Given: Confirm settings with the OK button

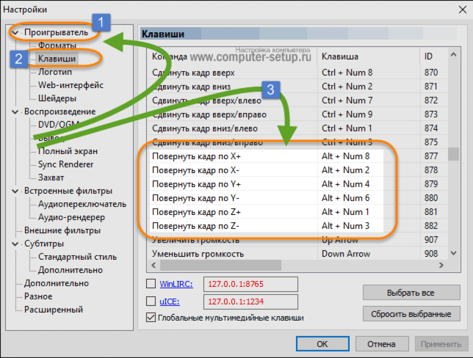Looking at the screenshot, I should coord(322,344).
